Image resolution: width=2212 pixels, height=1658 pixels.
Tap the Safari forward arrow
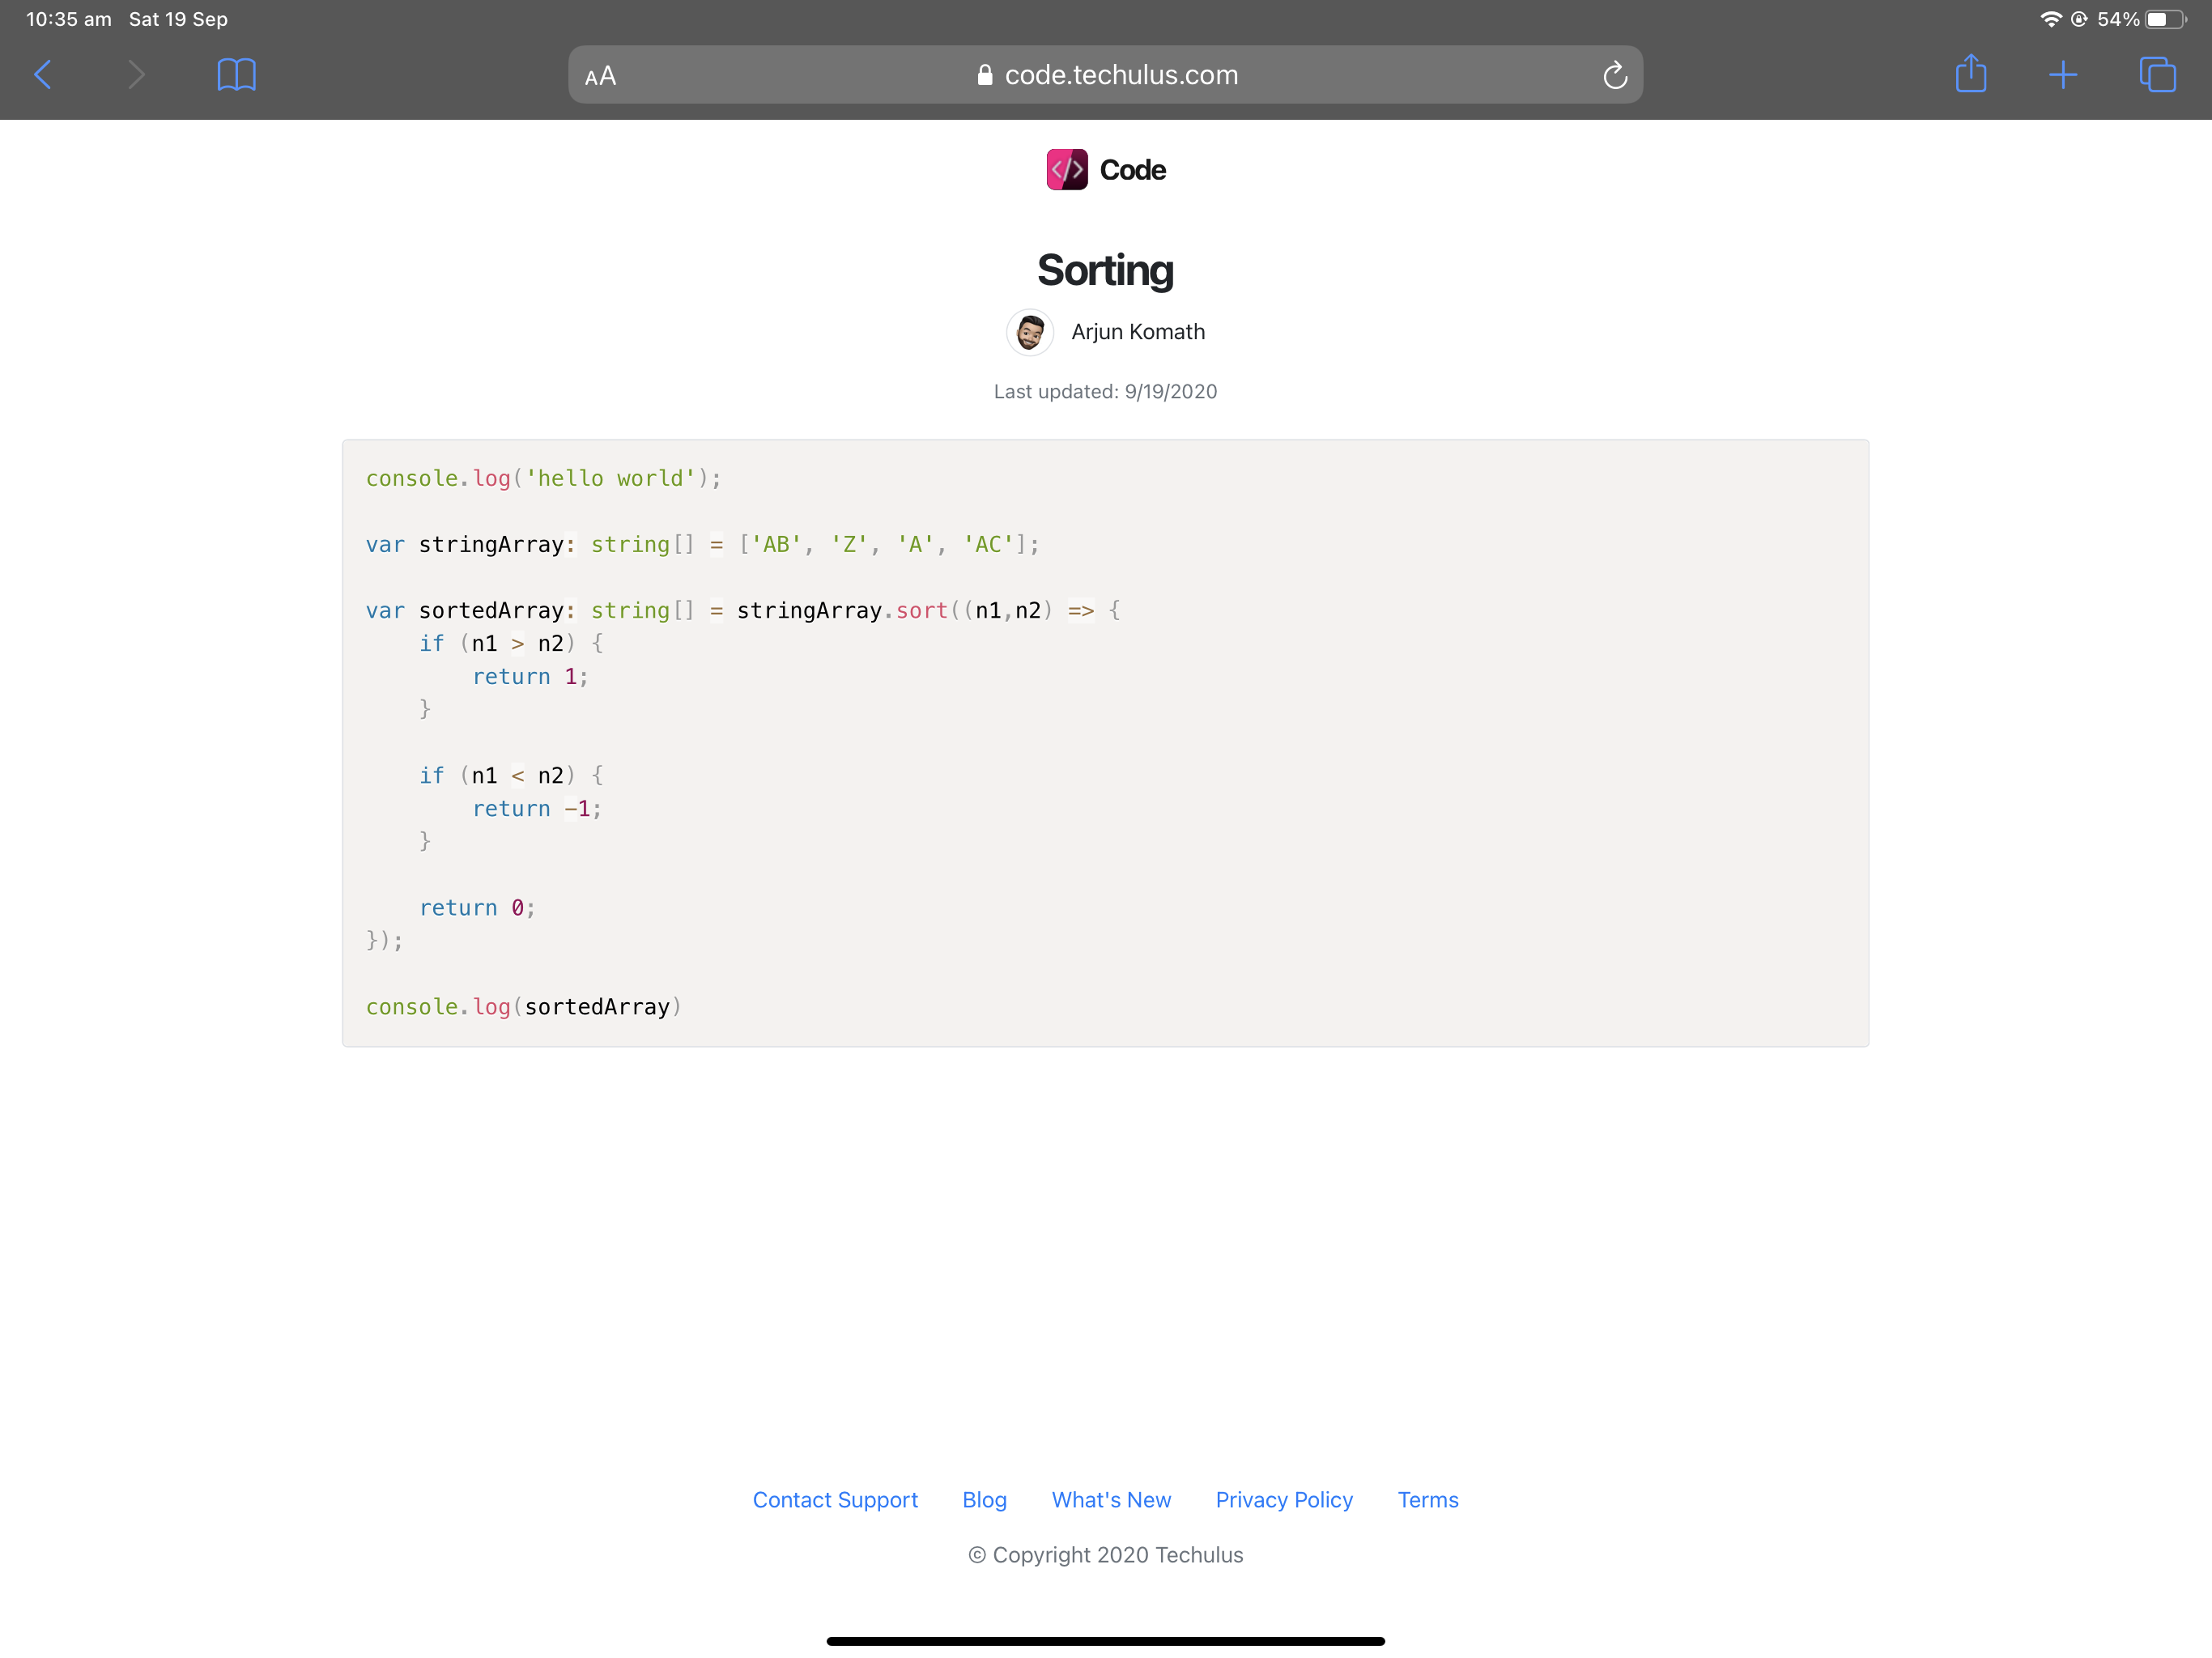coord(137,74)
